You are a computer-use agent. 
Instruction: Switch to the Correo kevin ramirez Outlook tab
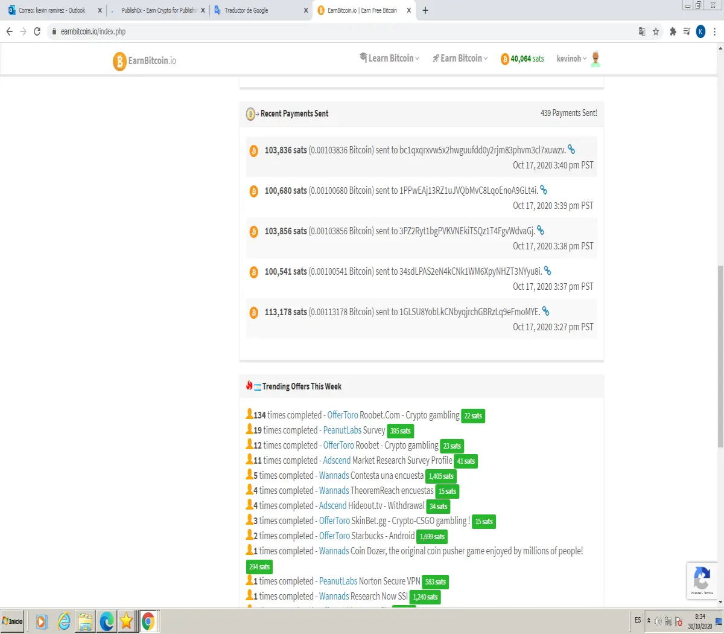[x=53, y=10]
